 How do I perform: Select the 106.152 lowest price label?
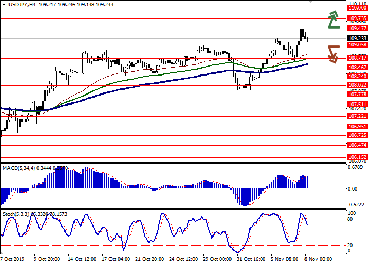pyautogui.click(x=358, y=157)
